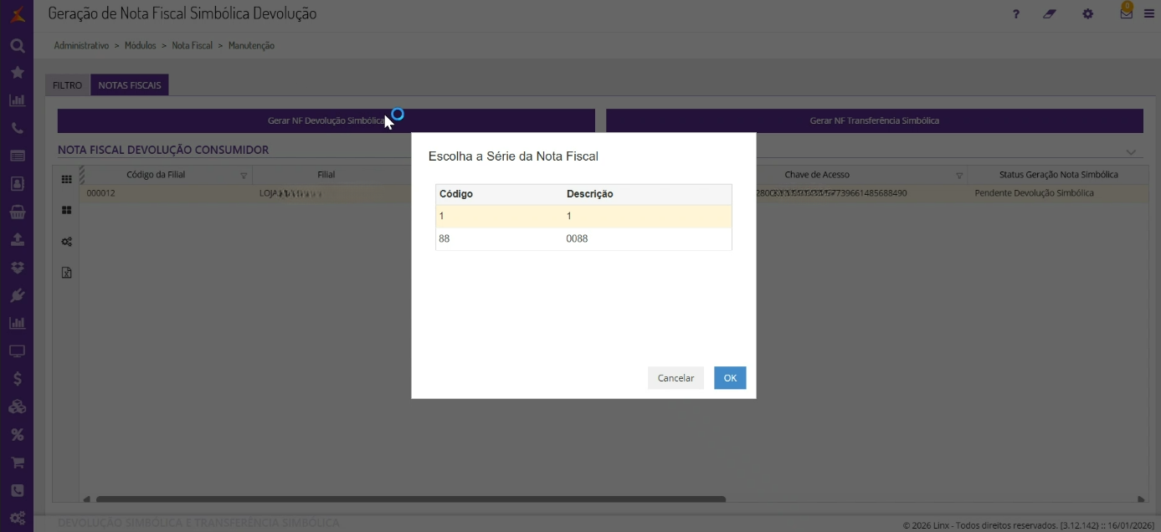Open the shopping basket sidebar icon
Viewport: 1161px width, 532px height.
(x=17, y=212)
